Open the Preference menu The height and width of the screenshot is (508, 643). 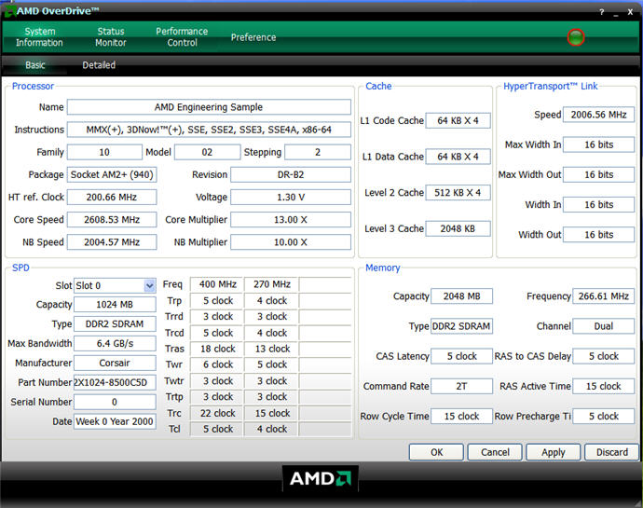click(253, 37)
